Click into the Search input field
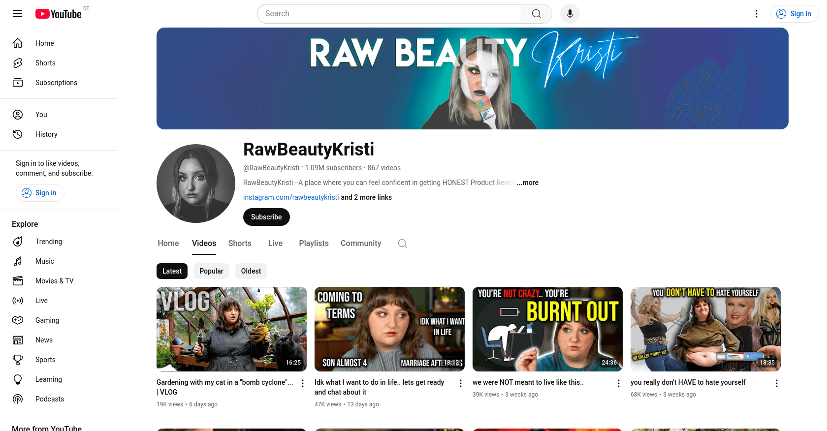 pyautogui.click(x=389, y=14)
